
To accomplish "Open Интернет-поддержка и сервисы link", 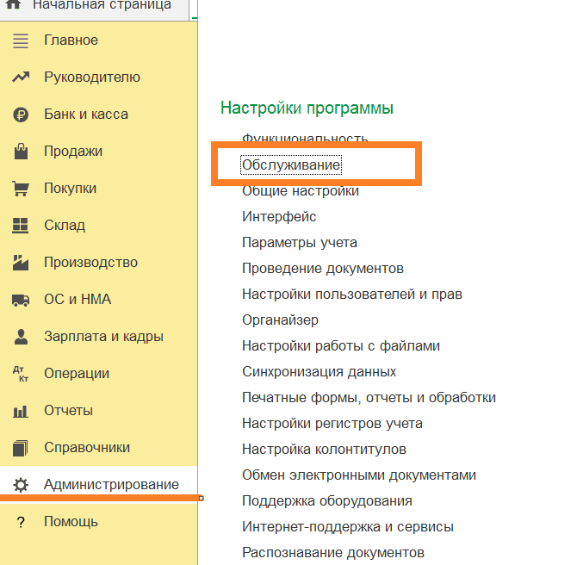I will click(348, 527).
